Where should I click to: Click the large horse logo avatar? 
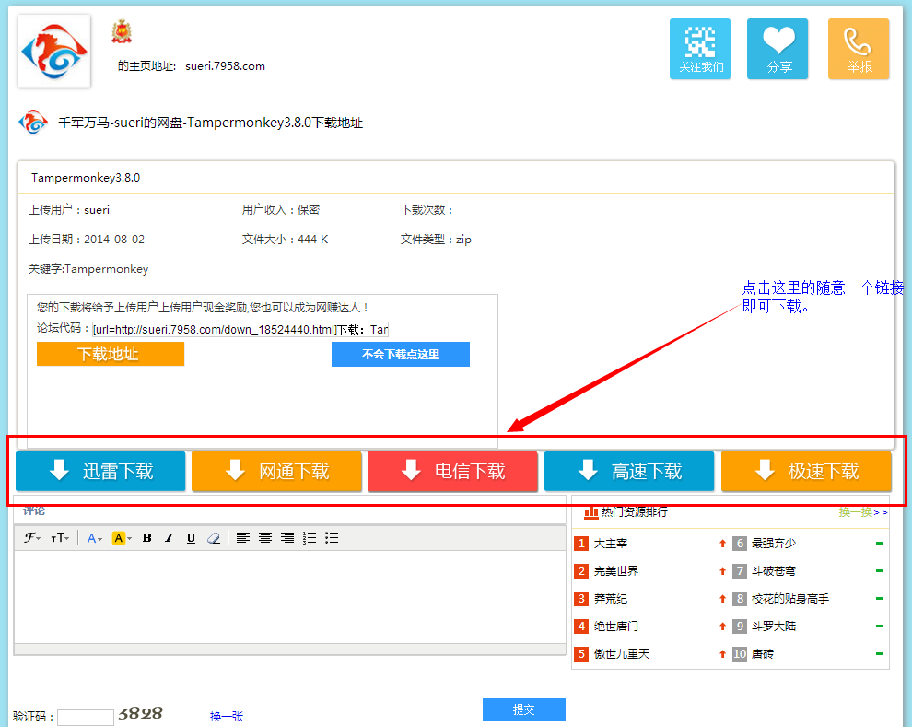click(54, 51)
